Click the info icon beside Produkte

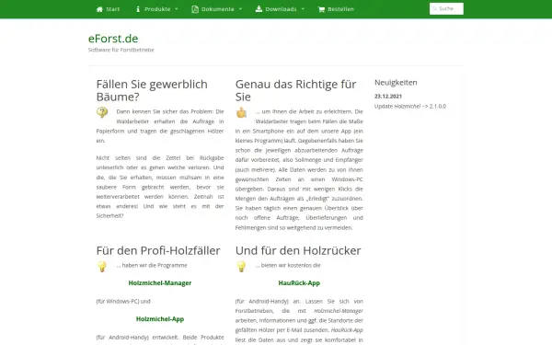coord(138,9)
